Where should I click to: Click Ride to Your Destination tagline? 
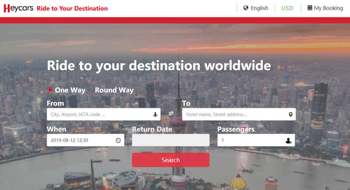[x=72, y=8]
